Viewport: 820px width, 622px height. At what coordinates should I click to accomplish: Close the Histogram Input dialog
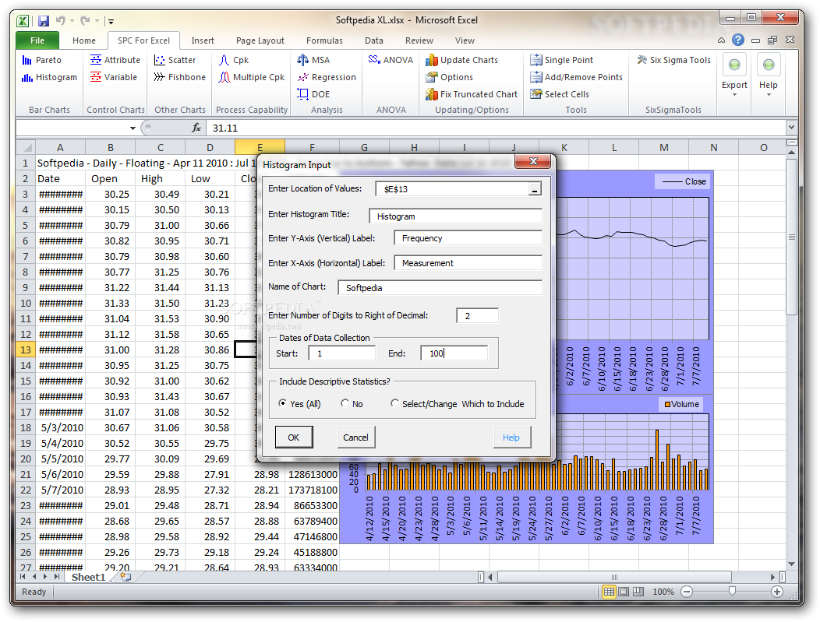(533, 161)
